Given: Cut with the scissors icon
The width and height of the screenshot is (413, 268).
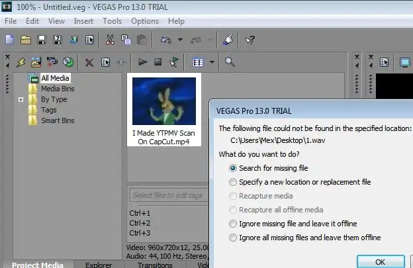Looking at the screenshot, I should (x=110, y=40).
